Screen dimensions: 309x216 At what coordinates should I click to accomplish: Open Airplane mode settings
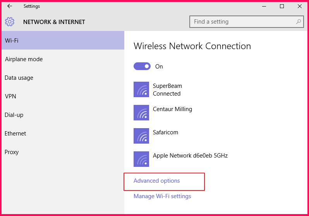(x=24, y=59)
